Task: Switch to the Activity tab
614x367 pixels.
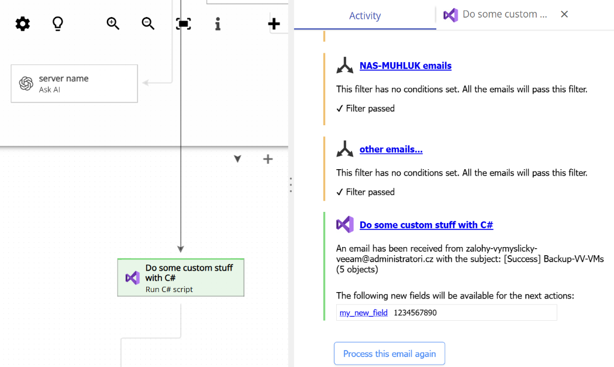Action: (x=364, y=15)
